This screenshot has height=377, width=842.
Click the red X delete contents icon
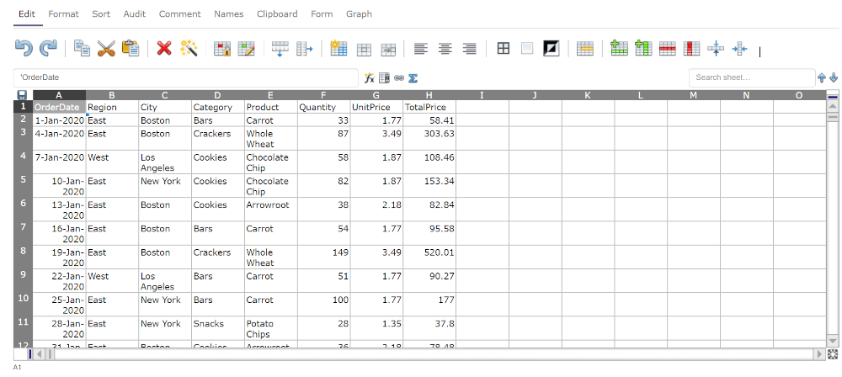[x=164, y=49]
